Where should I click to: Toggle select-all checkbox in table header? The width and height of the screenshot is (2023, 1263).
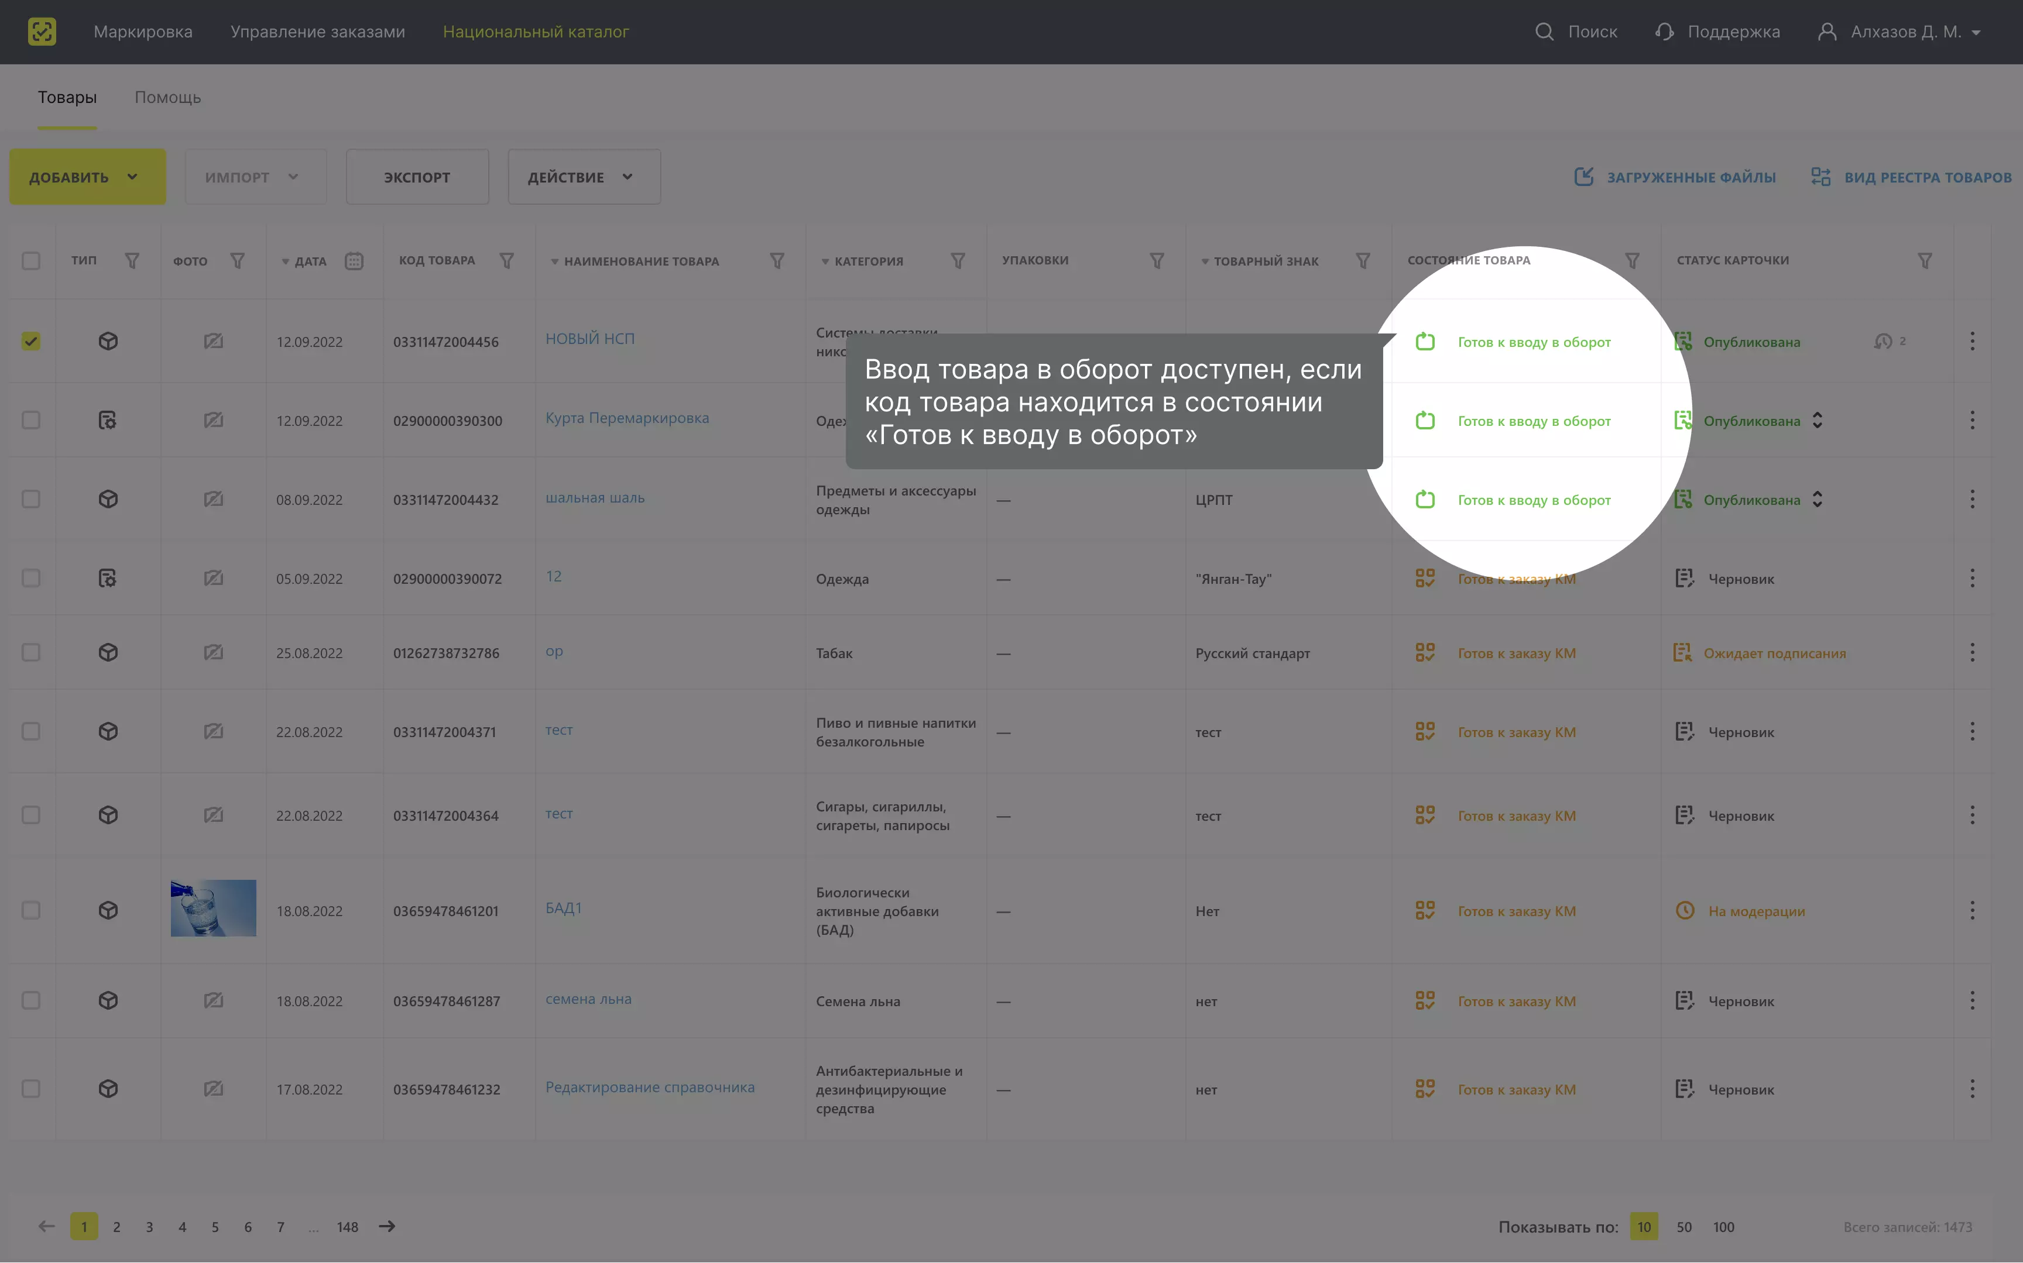[x=31, y=261]
